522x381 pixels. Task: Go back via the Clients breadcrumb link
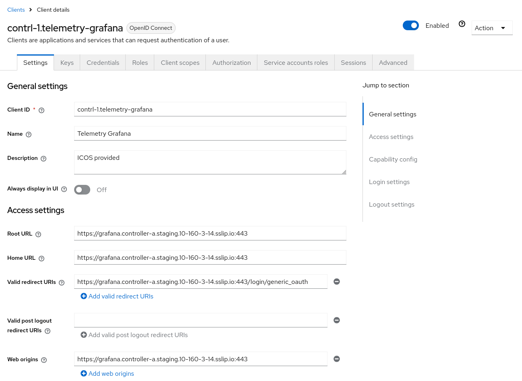coord(16,10)
